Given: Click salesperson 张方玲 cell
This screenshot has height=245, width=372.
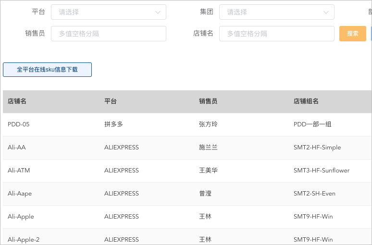Looking at the screenshot, I should pyautogui.click(x=208, y=124).
